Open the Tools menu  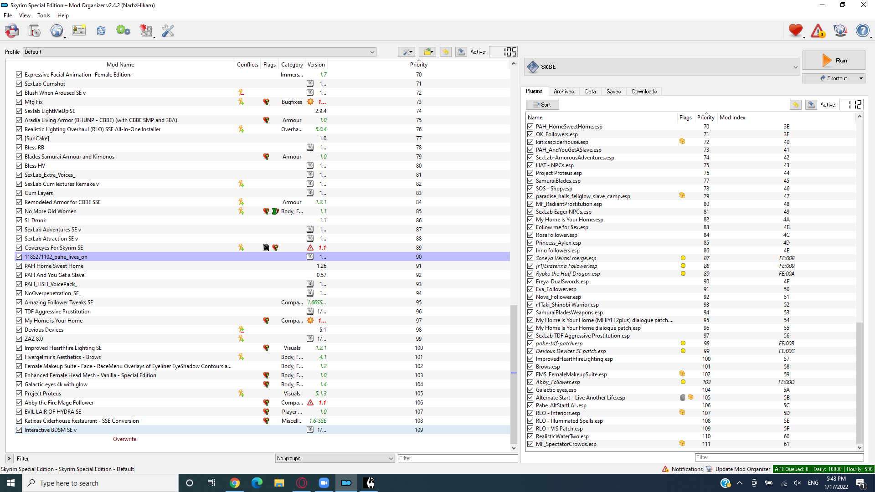44,15
